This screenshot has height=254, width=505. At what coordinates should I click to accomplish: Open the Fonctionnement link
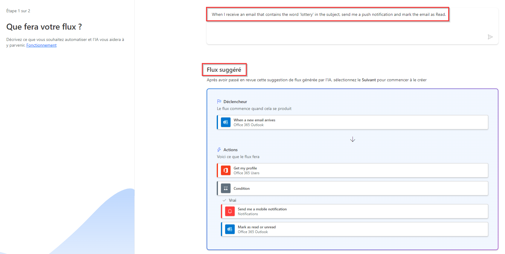(x=41, y=45)
